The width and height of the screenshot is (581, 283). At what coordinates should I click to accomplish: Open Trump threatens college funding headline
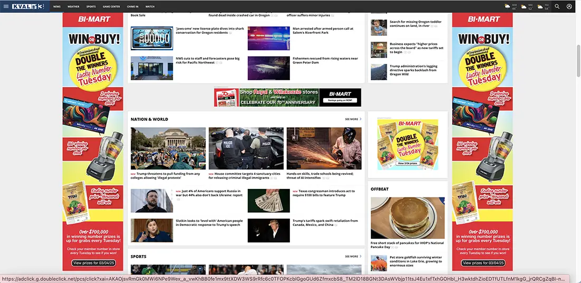[165, 176]
